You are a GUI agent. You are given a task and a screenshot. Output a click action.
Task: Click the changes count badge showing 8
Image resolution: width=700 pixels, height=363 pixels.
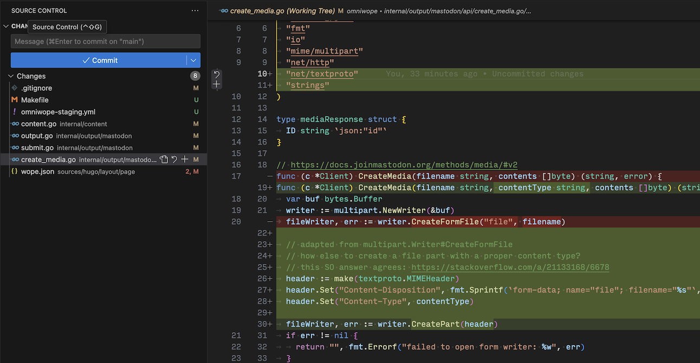click(x=195, y=76)
